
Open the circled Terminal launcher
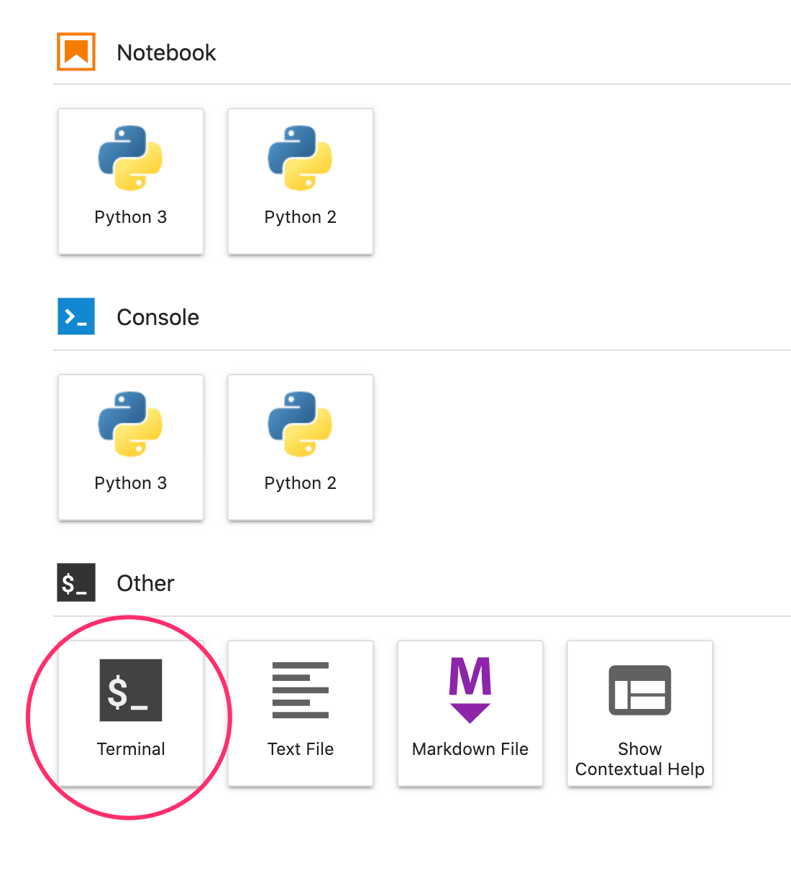[x=131, y=713]
